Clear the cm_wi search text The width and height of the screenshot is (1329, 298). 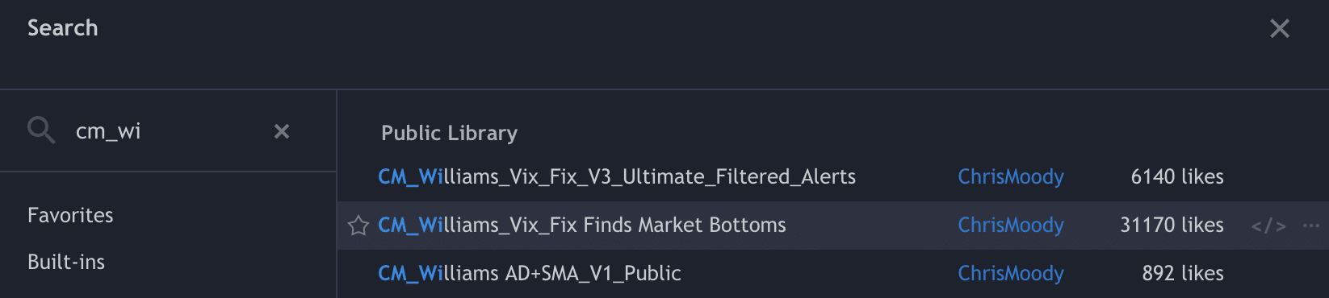(282, 131)
